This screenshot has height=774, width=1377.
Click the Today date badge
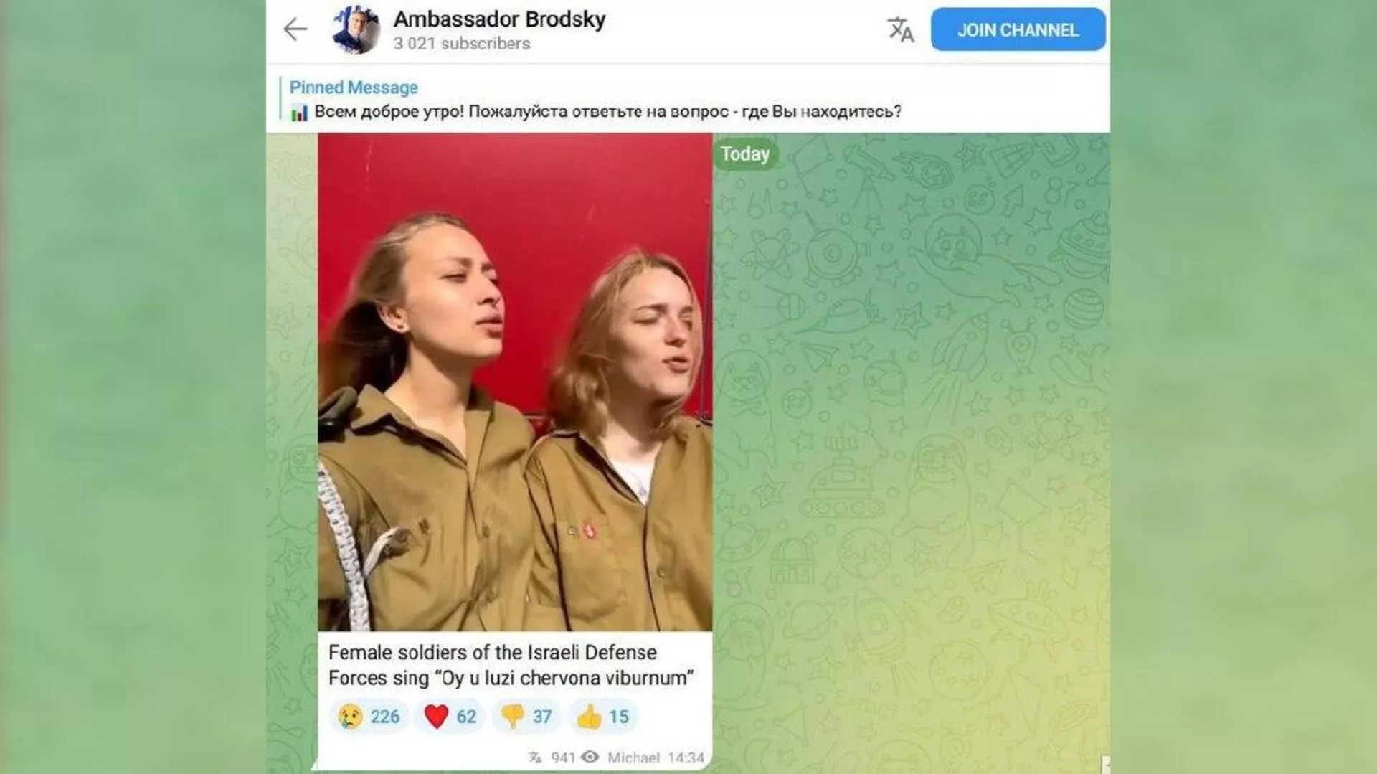[745, 154]
